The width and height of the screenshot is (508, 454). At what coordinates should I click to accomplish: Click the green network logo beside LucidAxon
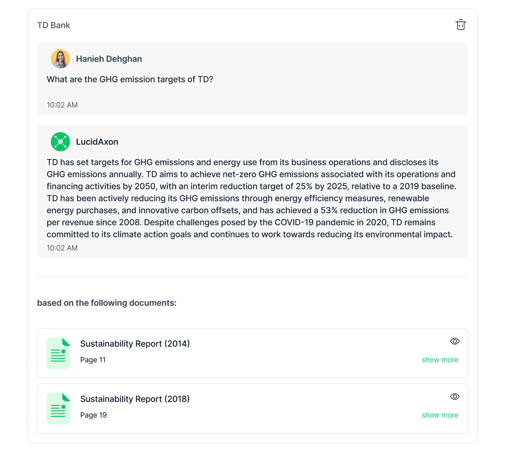tap(60, 141)
